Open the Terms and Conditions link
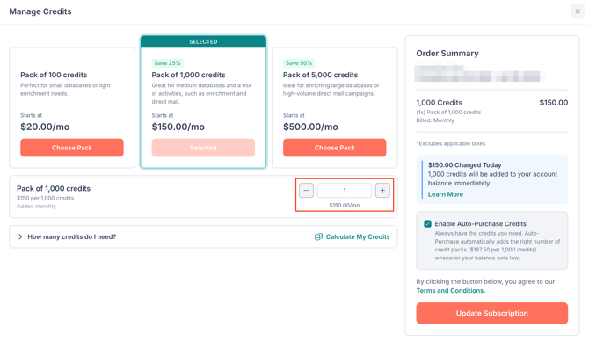 pyautogui.click(x=450, y=291)
